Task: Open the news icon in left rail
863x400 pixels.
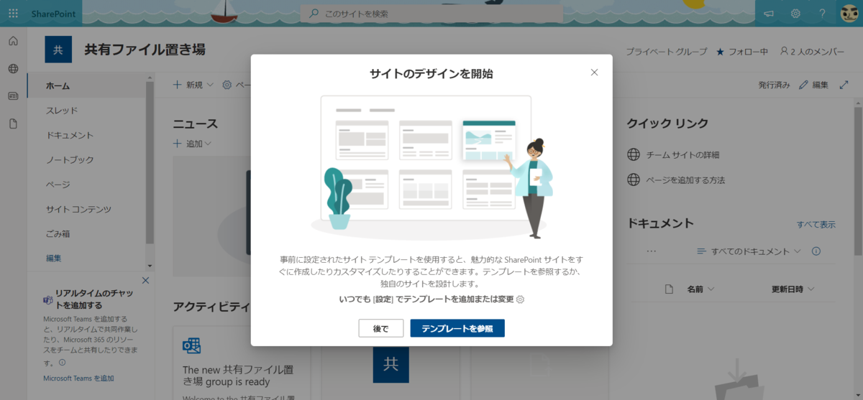Action: tap(13, 96)
